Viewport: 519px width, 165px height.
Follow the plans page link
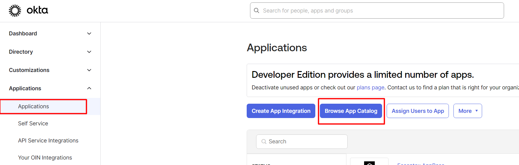click(370, 88)
